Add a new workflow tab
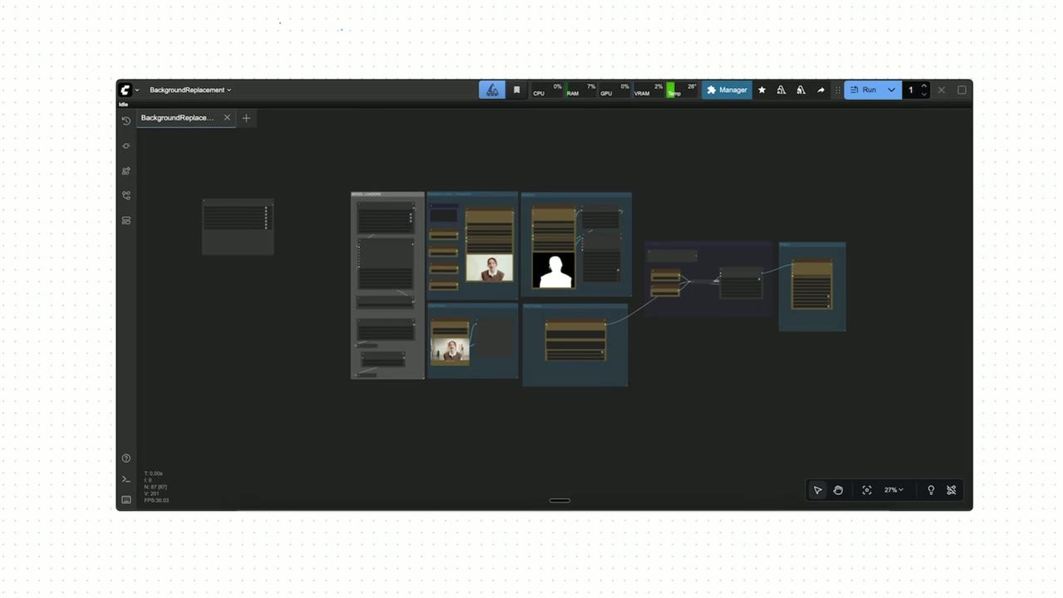 [x=246, y=118]
